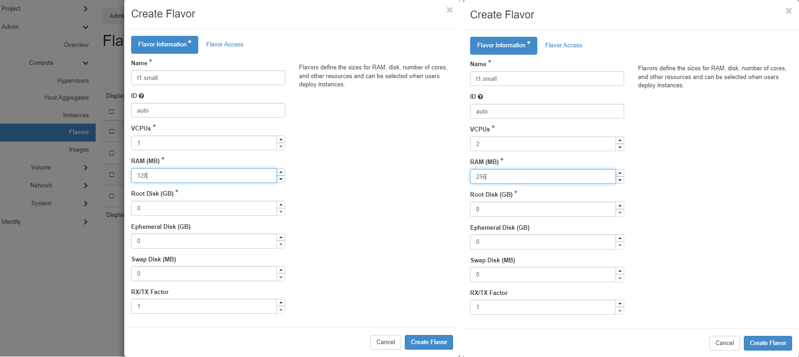Open Hypervisors in the sidebar
This screenshot has width=799, height=357.
(x=73, y=81)
